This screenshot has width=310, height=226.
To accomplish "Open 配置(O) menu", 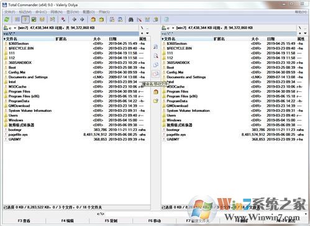I will pyautogui.click(x=89, y=12).
